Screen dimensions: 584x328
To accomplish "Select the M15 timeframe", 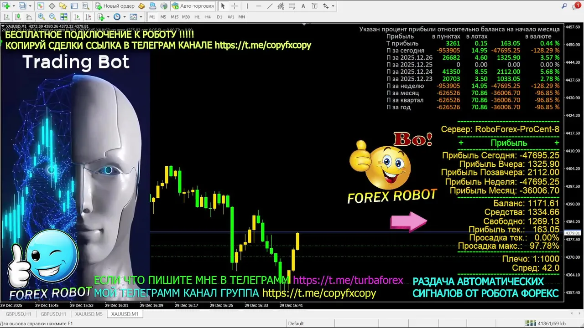I will [x=175, y=17].
